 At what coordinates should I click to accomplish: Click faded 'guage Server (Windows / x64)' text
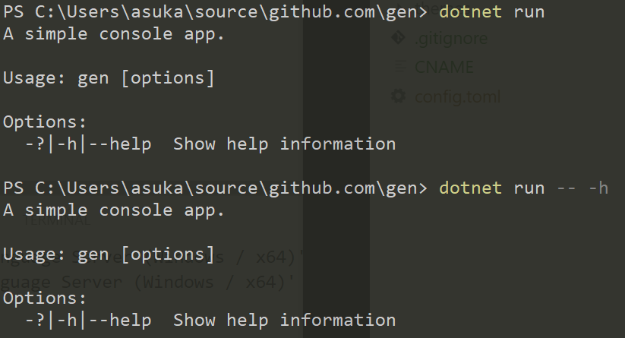click(147, 283)
